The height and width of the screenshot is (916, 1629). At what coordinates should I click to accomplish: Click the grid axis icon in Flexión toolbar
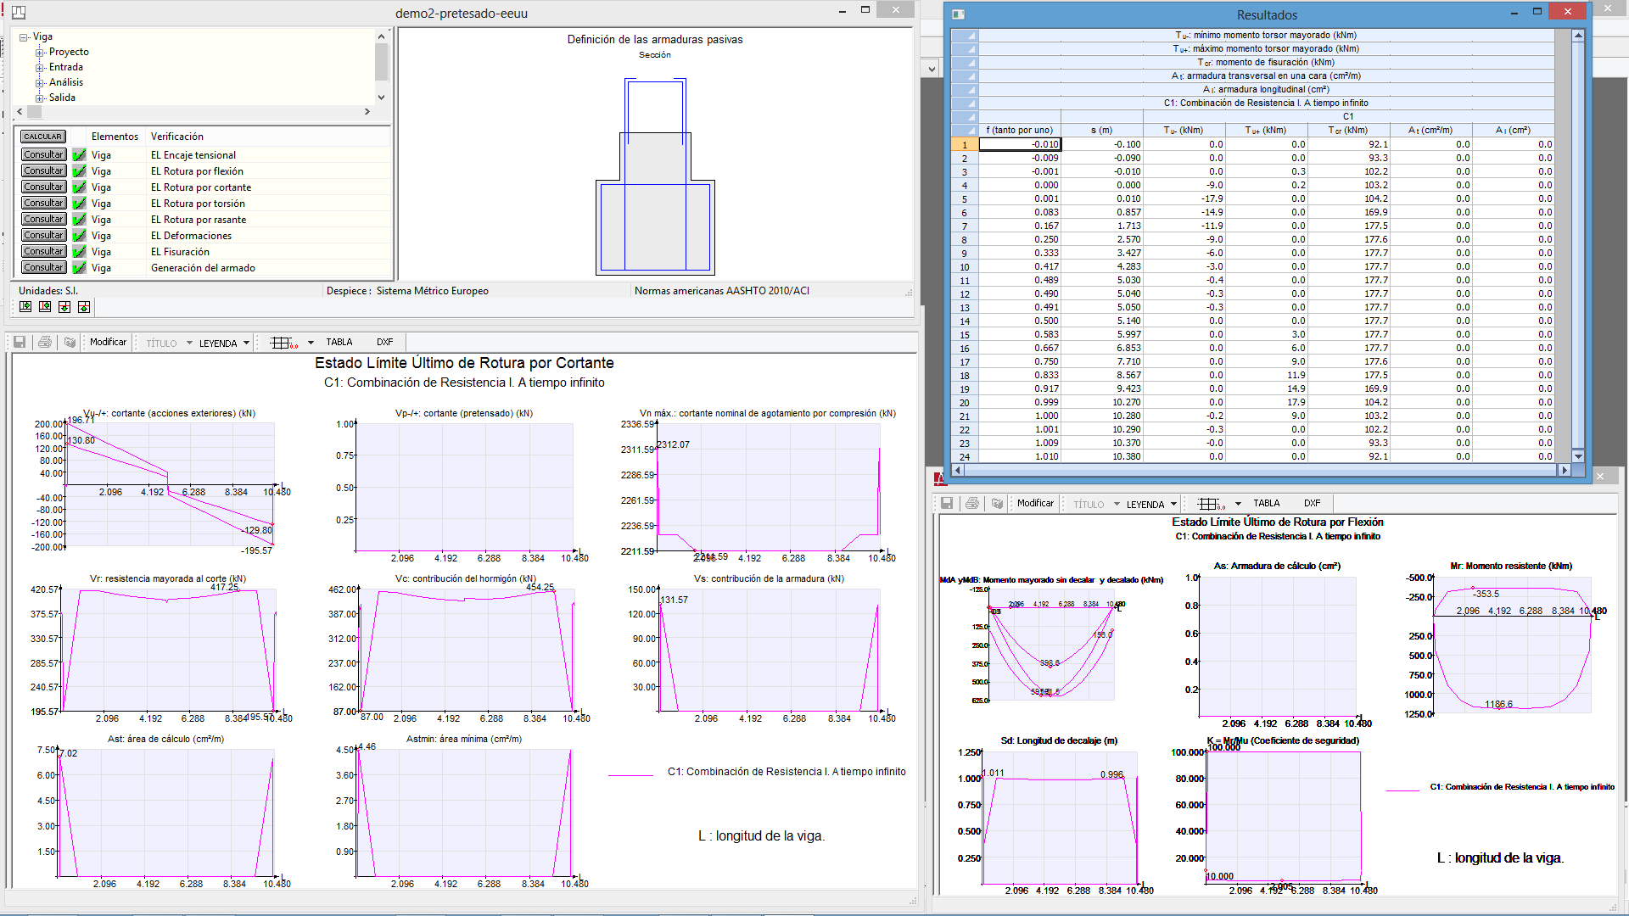pos(1211,504)
